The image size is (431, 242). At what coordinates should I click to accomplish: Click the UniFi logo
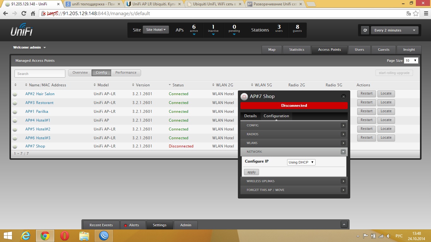coord(22,30)
